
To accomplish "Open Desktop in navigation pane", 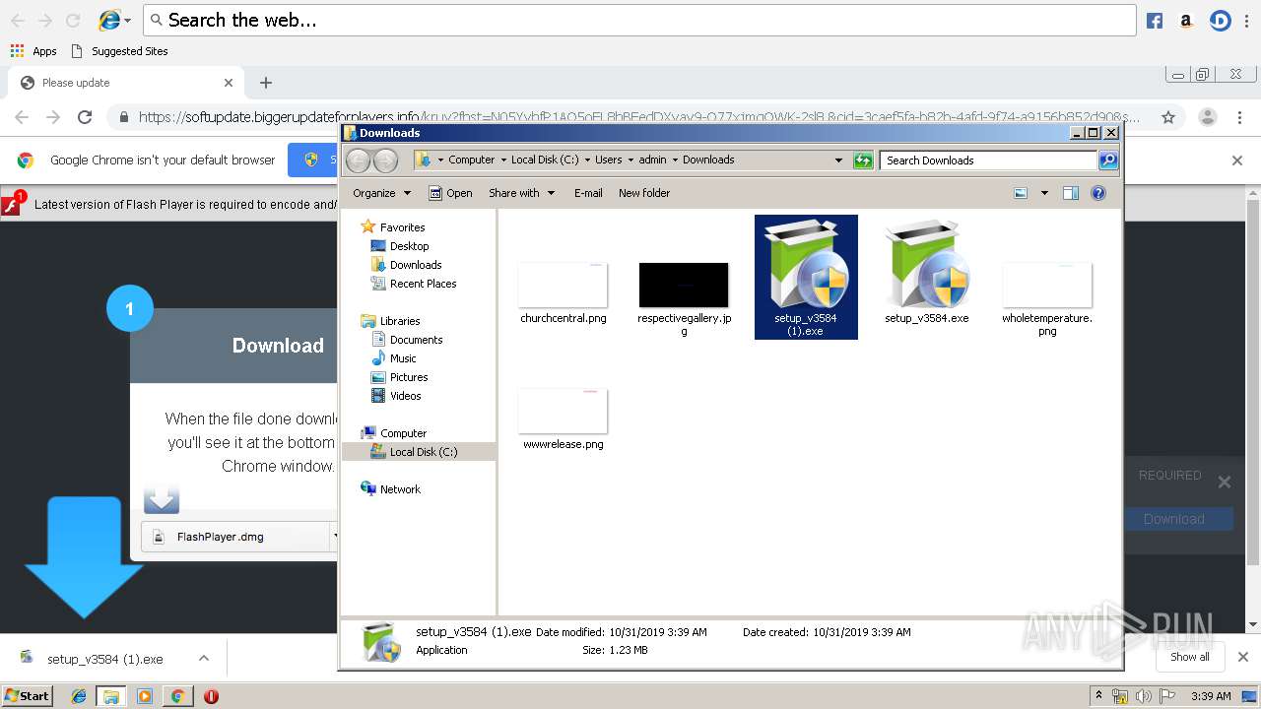I will (400, 246).
